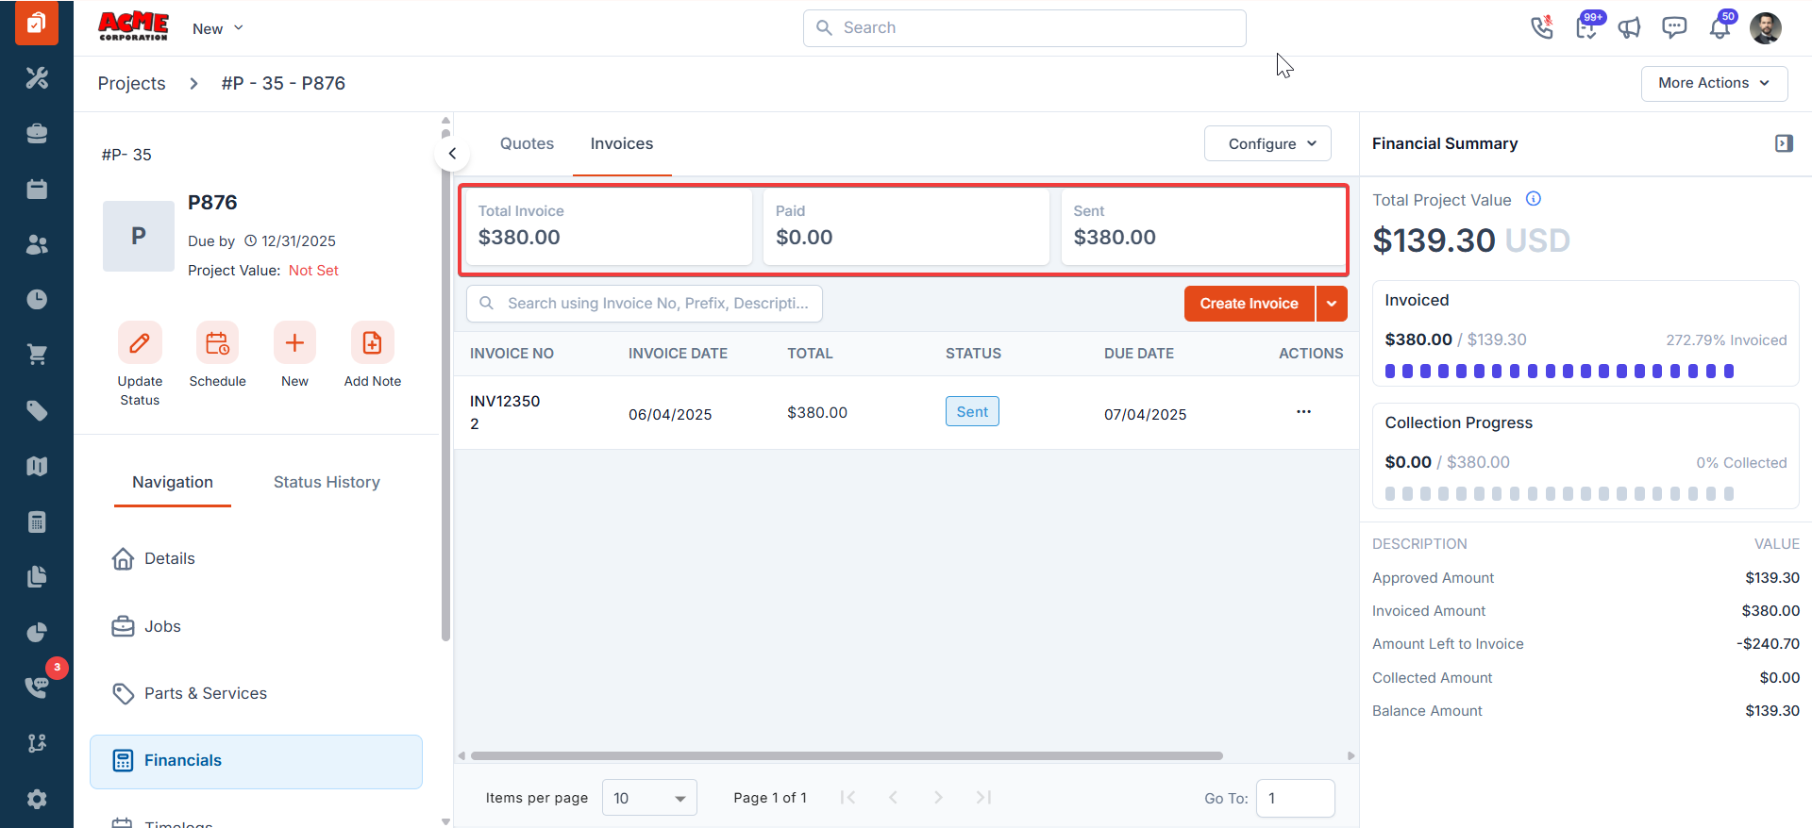
Task: Open the Configure dropdown
Action: (1267, 143)
